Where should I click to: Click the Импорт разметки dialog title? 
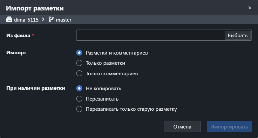(35, 8)
